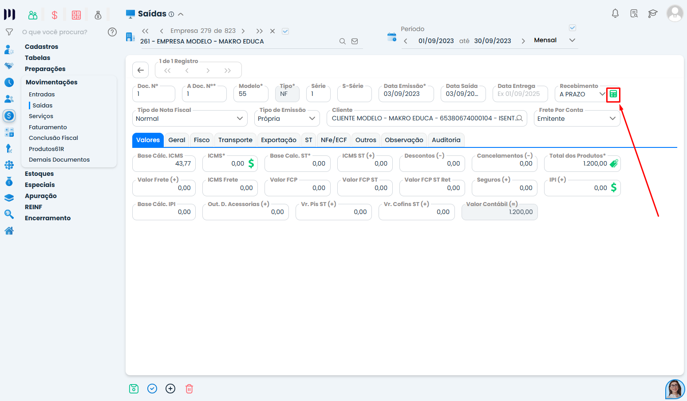The height and width of the screenshot is (401, 687).
Task: Open Faturamento in the Movimentações menu
Action: pos(48,127)
